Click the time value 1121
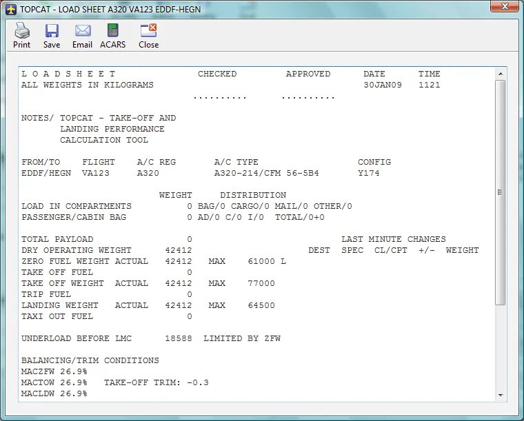This screenshot has width=524, height=421. click(x=430, y=85)
